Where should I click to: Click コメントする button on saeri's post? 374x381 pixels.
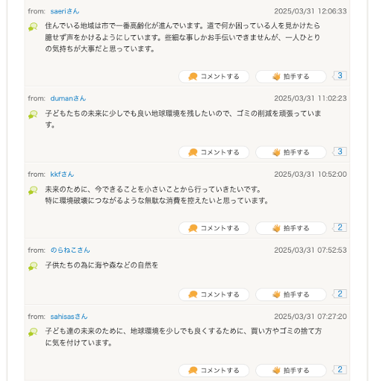click(214, 77)
